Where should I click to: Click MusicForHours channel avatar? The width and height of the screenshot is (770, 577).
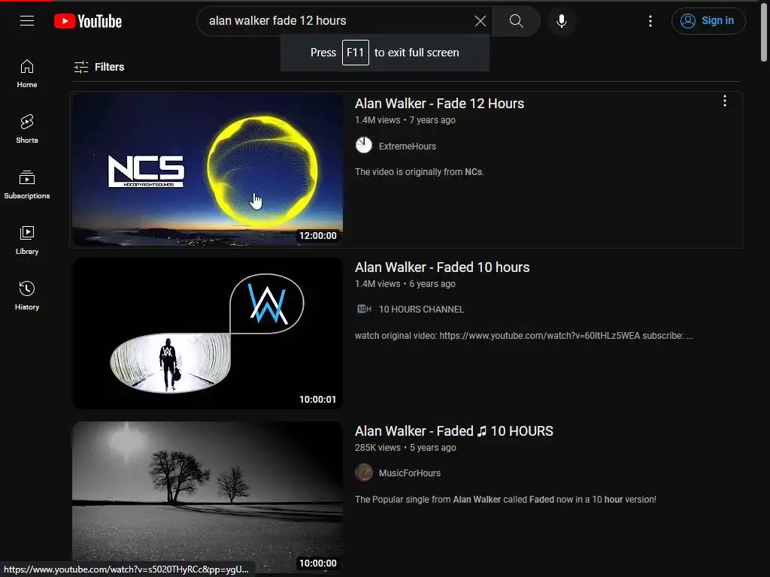364,473
